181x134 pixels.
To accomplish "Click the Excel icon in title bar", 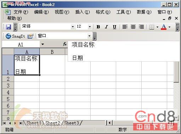I will pyautogui.click(x=5, y=5).
